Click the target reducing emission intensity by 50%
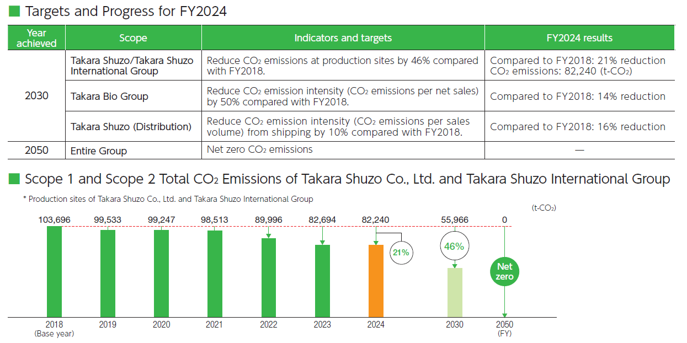Viewport: 687px width, 343px height. 342,96
